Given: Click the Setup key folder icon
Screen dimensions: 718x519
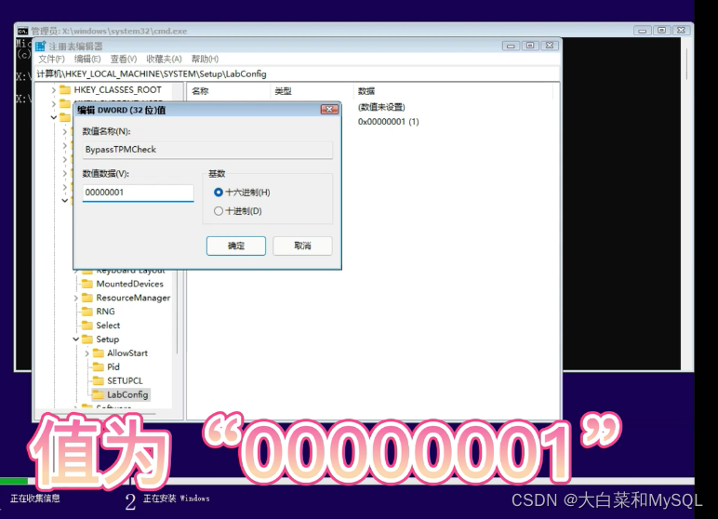Looking at the screenshot, I should [87, 339].
